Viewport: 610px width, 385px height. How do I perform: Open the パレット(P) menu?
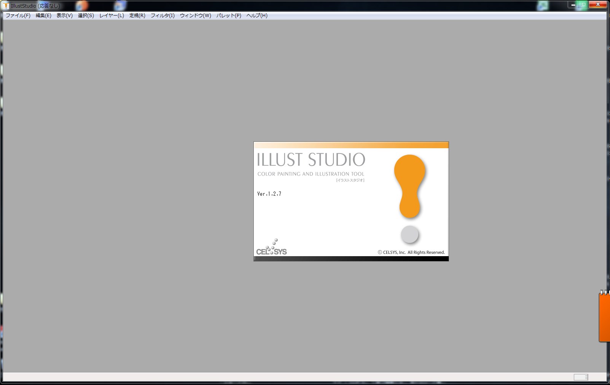(x=229, y=16)
